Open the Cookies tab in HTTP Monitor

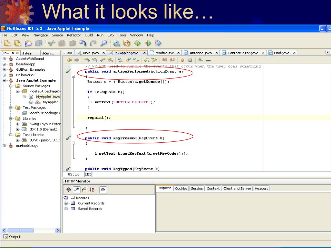tap(181, 188)
